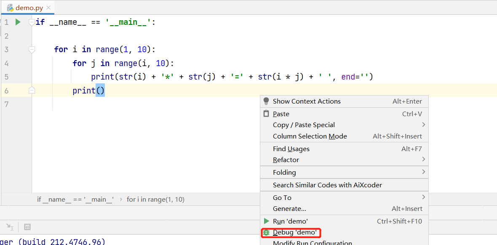The image size is (497, 245).
Task: Choose Column Selection Mode in context menu
Action: coord(310,136)
